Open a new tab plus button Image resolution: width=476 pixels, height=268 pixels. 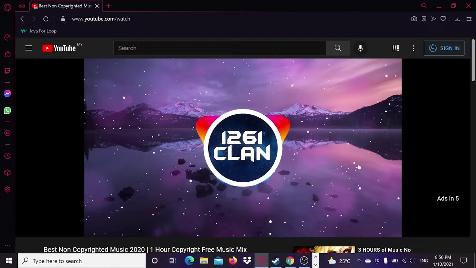tap(108, 6)
